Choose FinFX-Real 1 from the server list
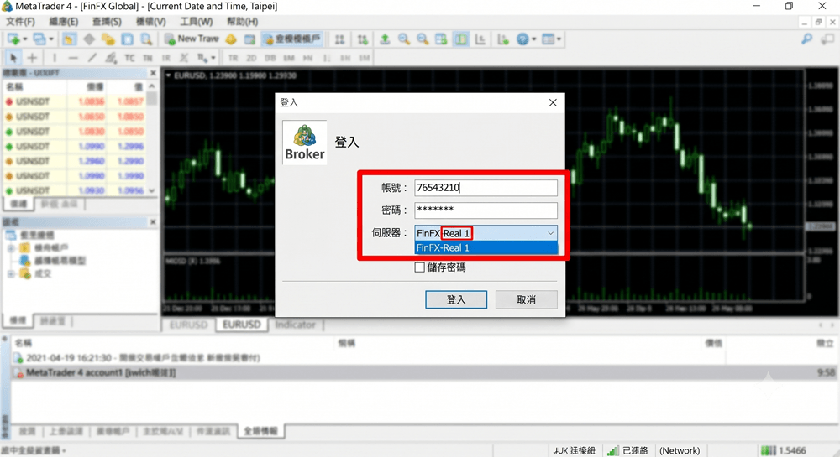 click(486, 247)
